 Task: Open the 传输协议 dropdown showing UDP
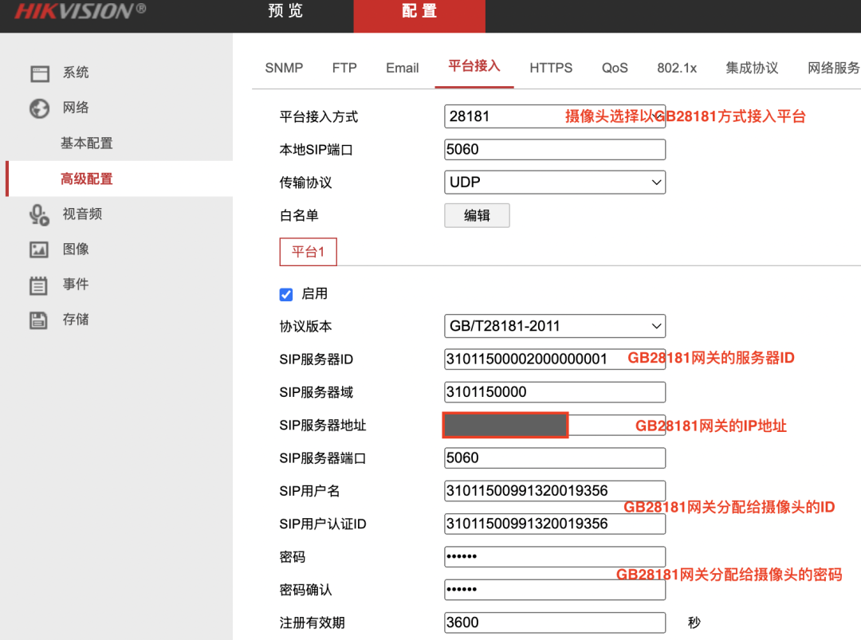coord(554,182)
